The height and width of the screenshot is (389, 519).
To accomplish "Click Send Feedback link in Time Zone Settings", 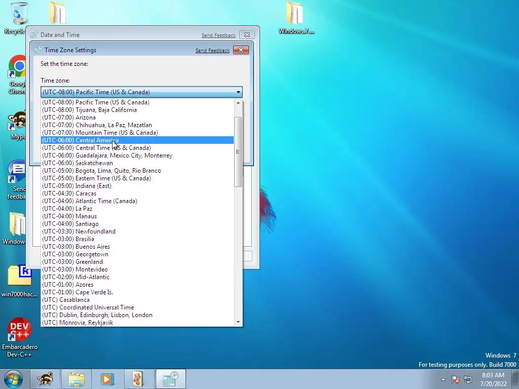I will pyautogui.click(x=212, y=51).
